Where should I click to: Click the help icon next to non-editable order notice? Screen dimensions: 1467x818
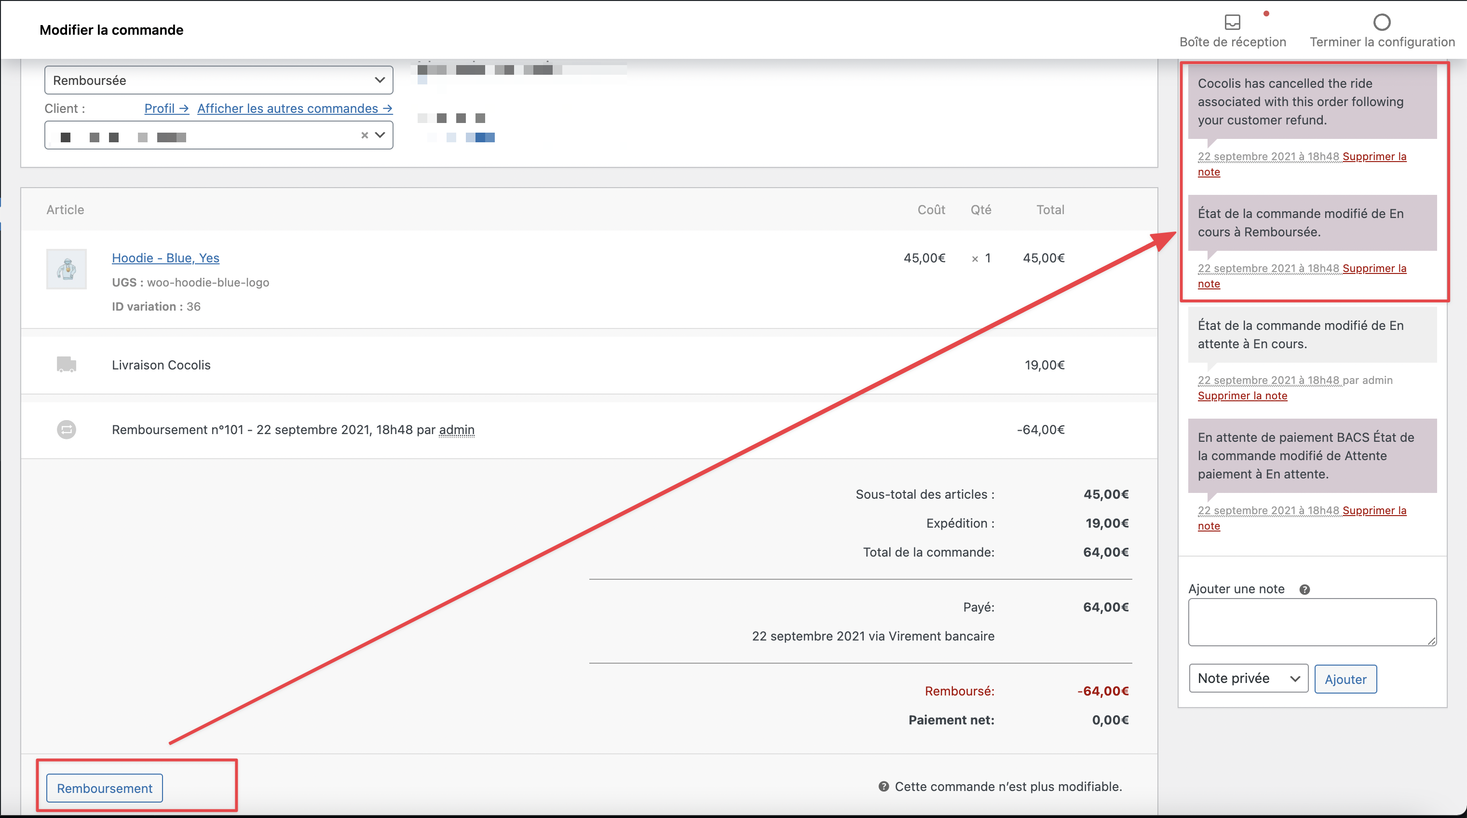coord(883,787)
